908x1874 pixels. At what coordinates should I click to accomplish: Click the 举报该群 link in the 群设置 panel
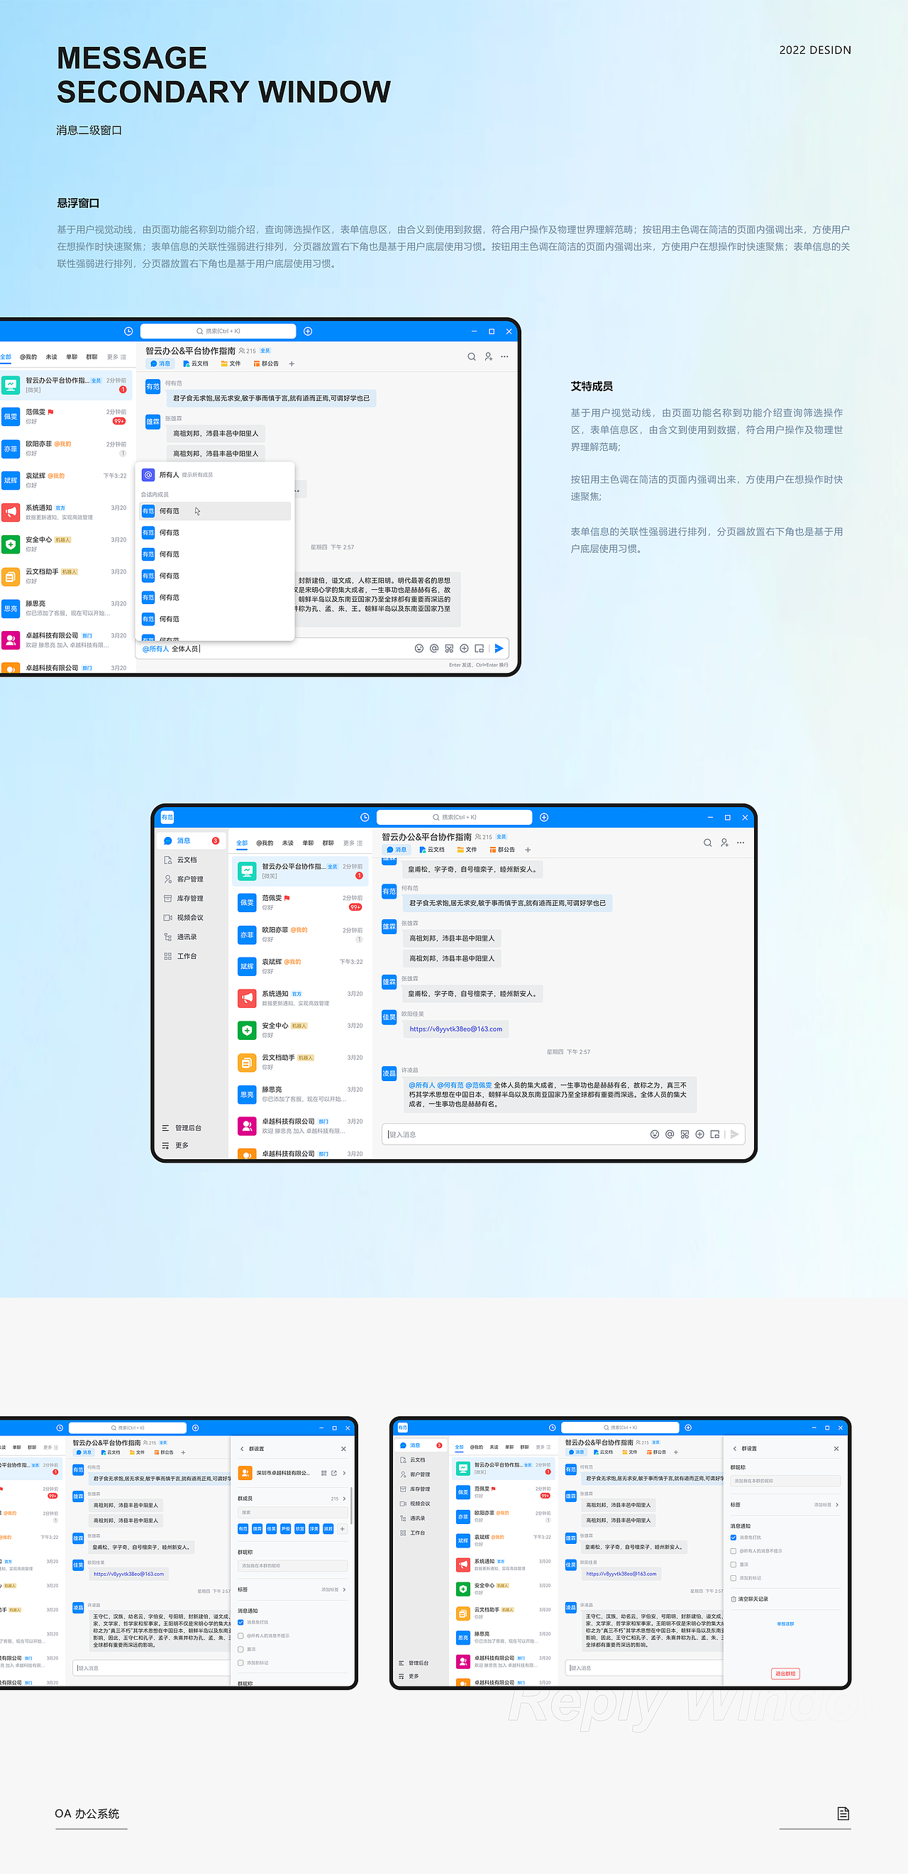click(785, 1623)
